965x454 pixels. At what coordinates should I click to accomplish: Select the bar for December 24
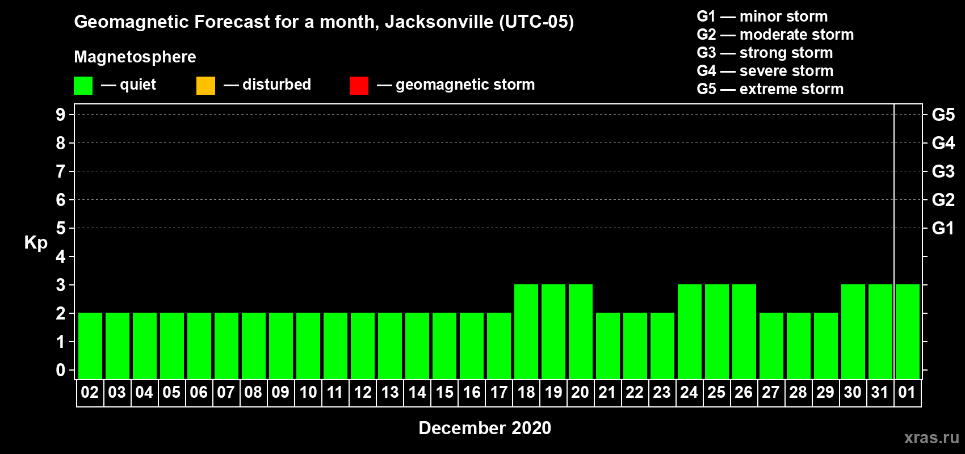(x=690, y=331)
